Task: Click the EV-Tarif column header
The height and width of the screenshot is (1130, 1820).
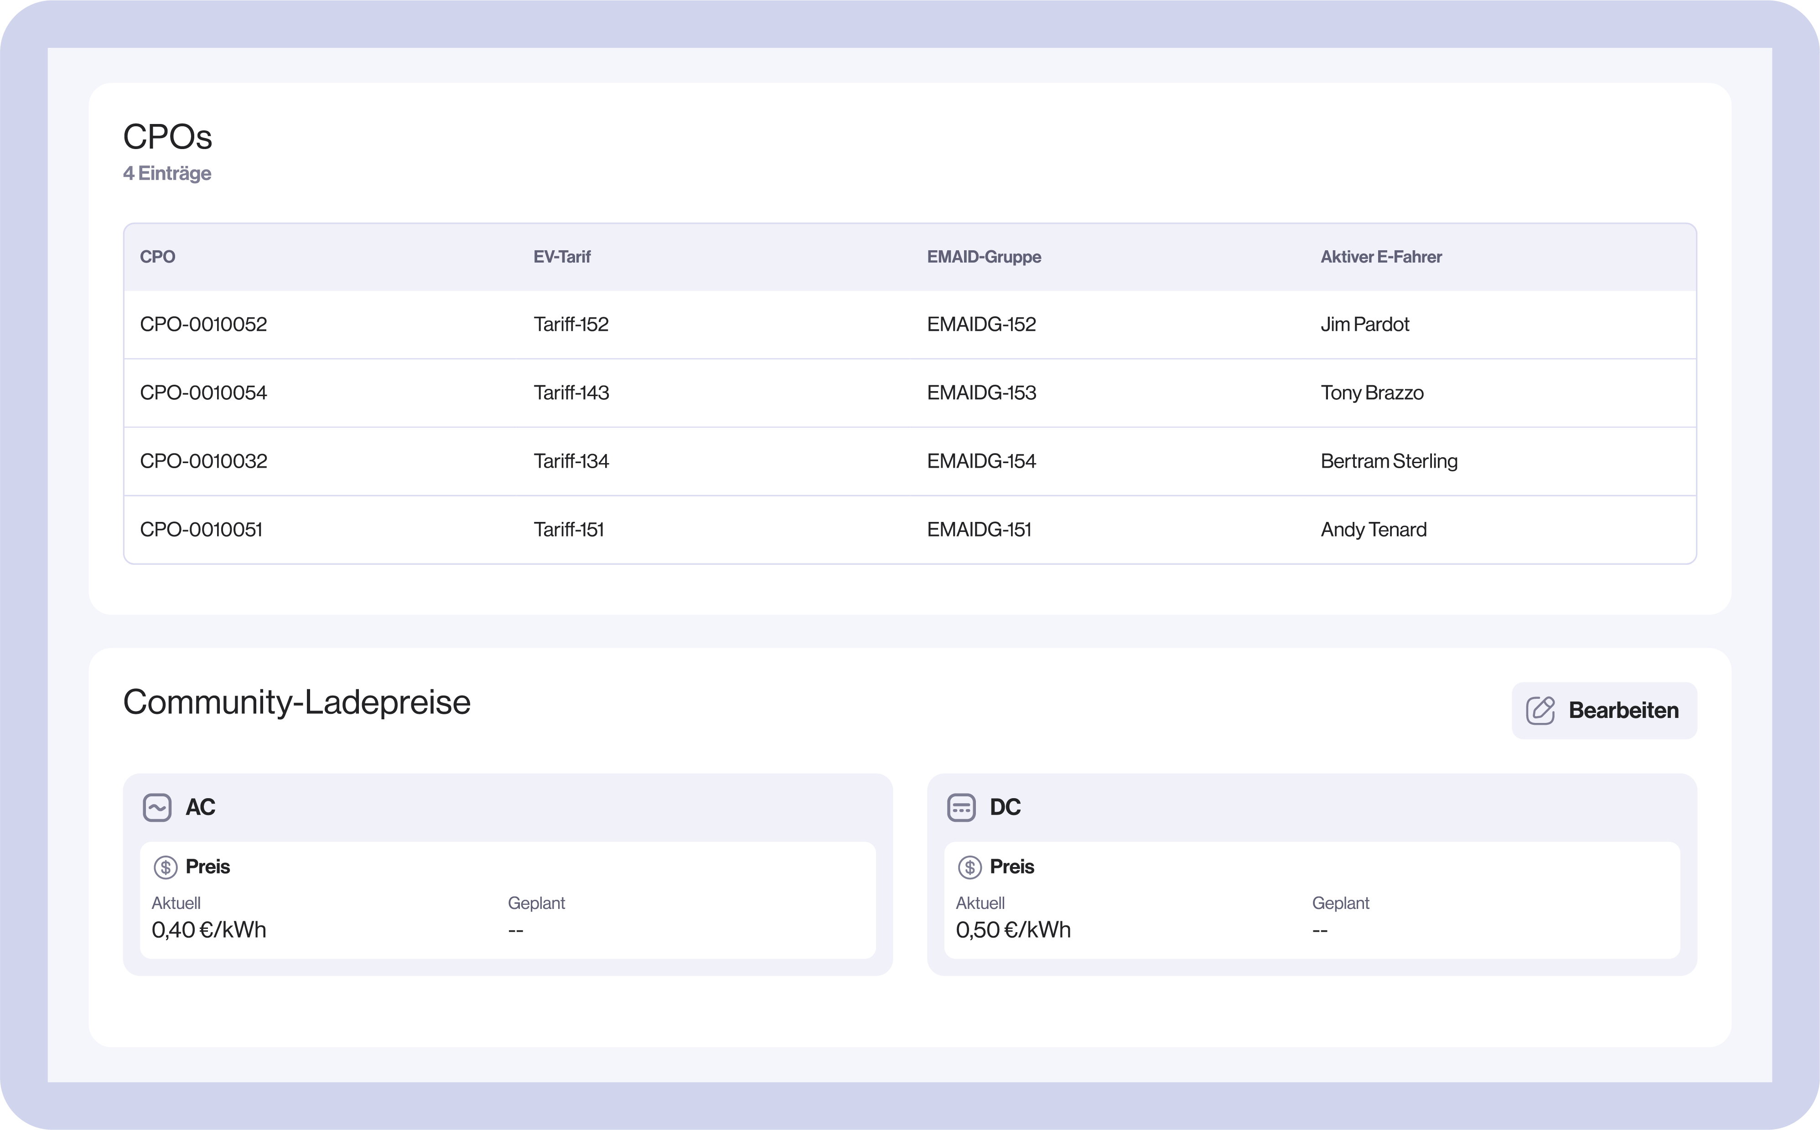Action: click(562, 257)
